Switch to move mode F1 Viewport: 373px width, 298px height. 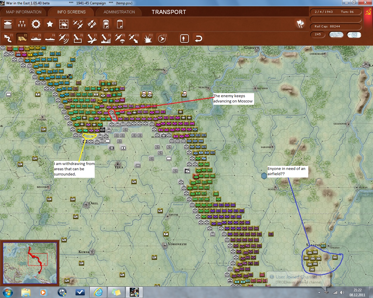pyautogui.click(x=8, y=38)
